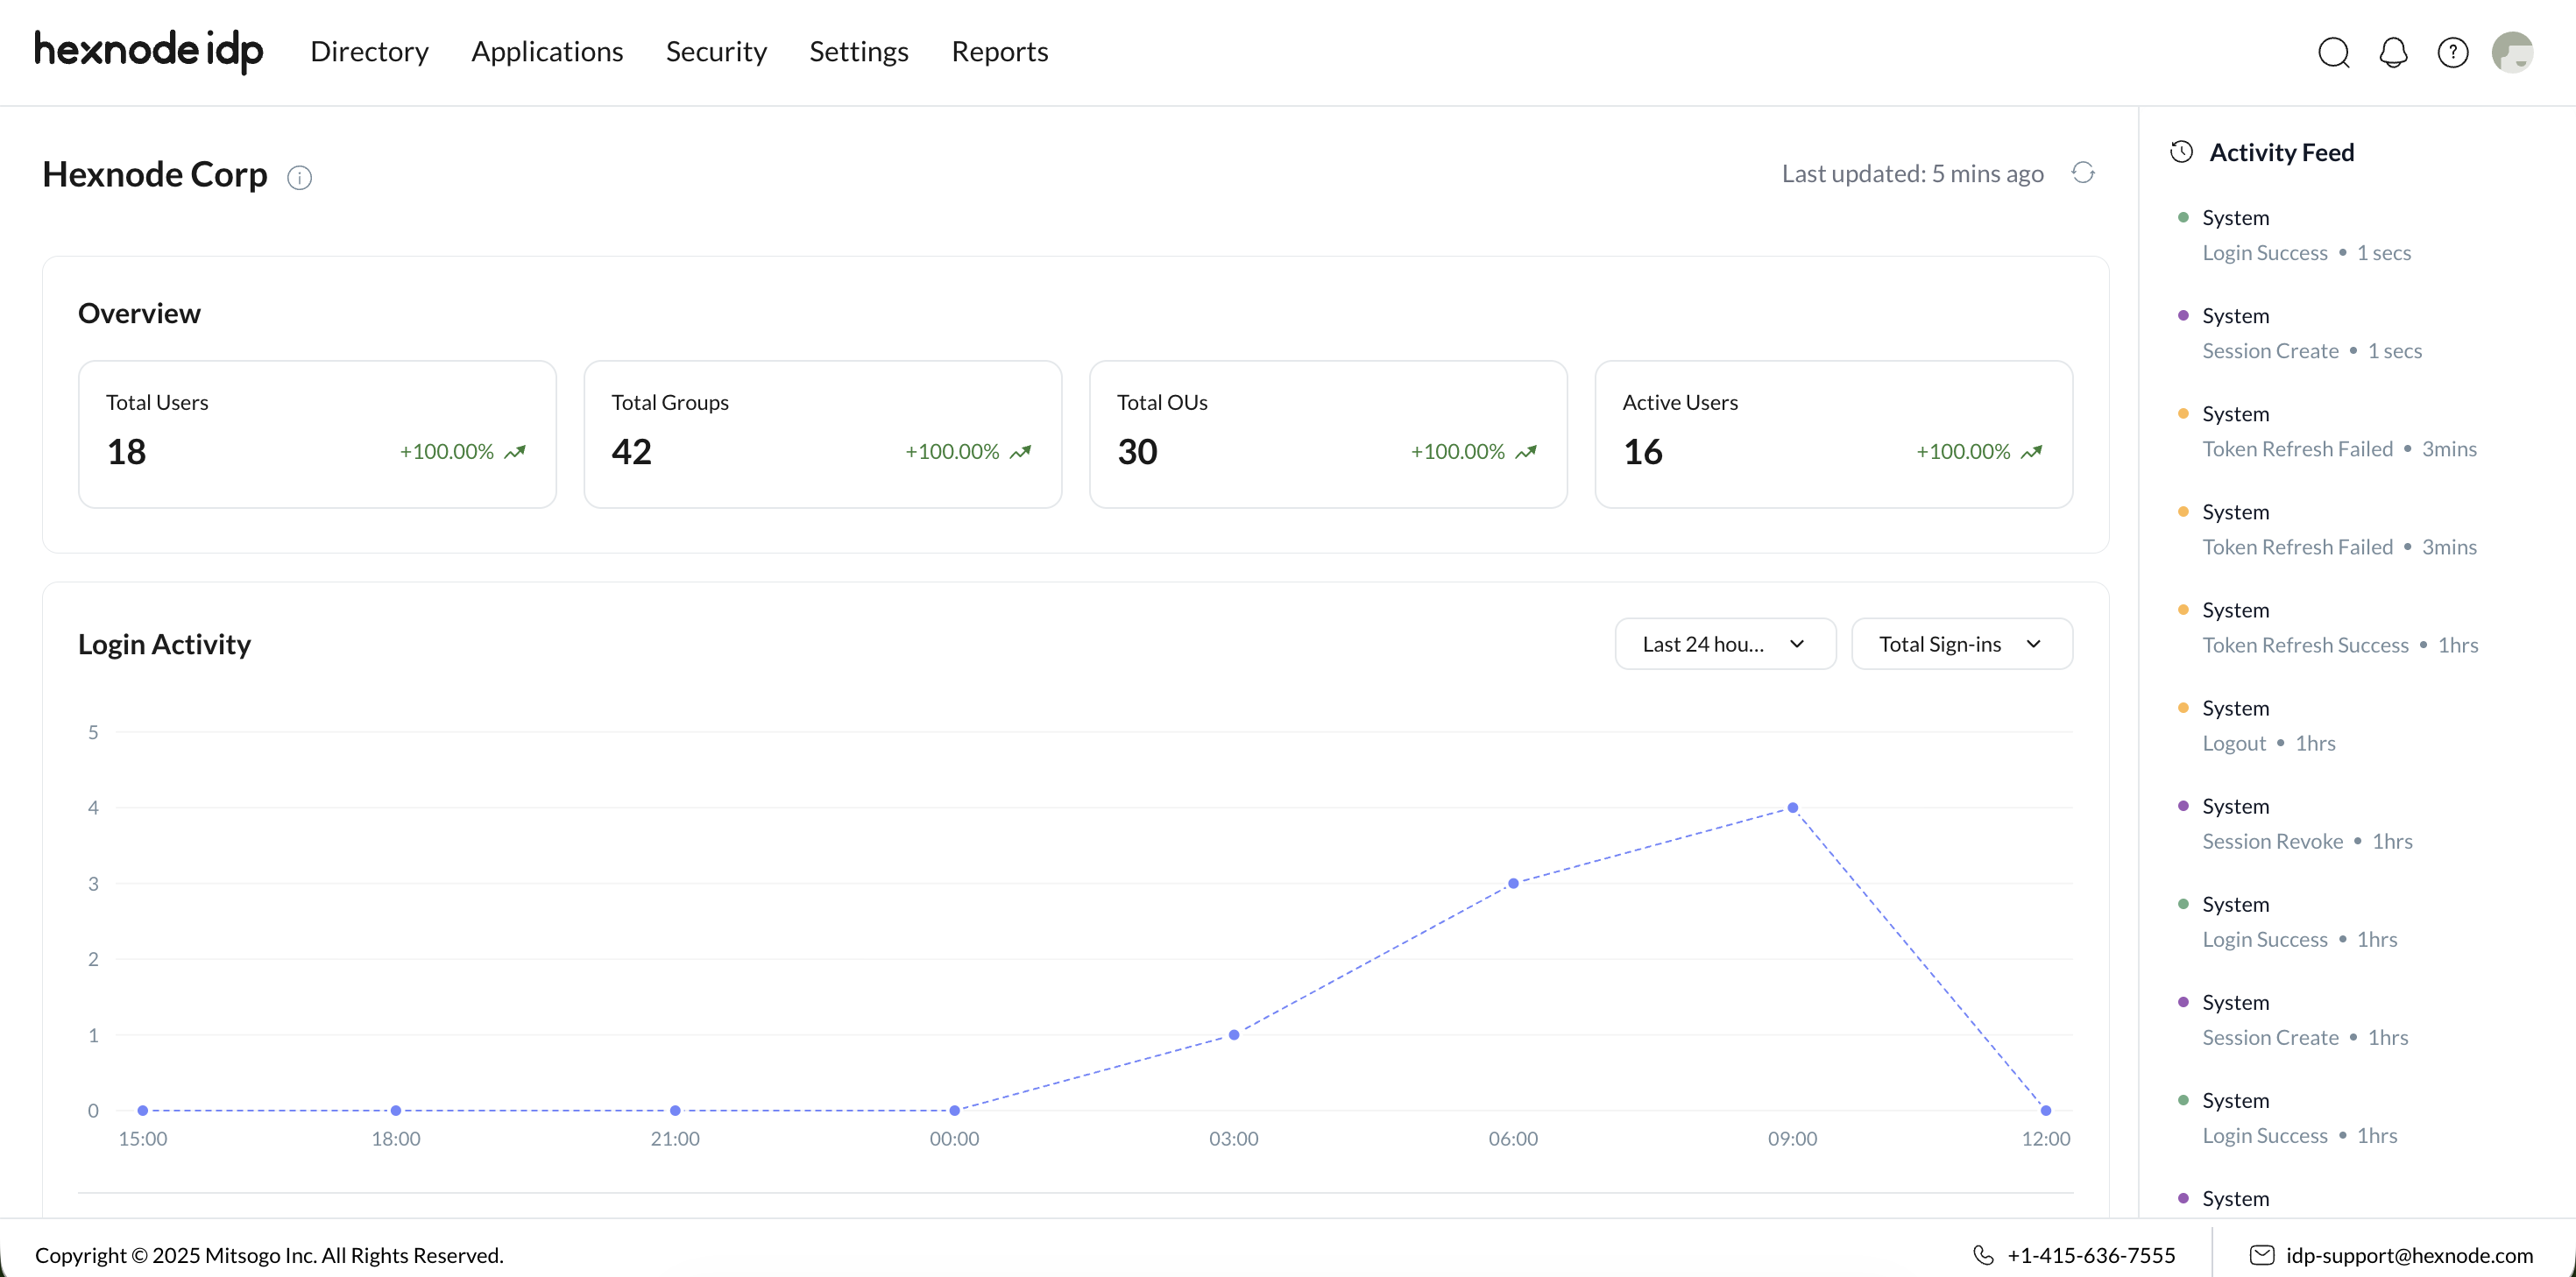Click trend arrow icon in Total OUs card
This screenshot has height=1277, width=2576.
click(1526, 452)
